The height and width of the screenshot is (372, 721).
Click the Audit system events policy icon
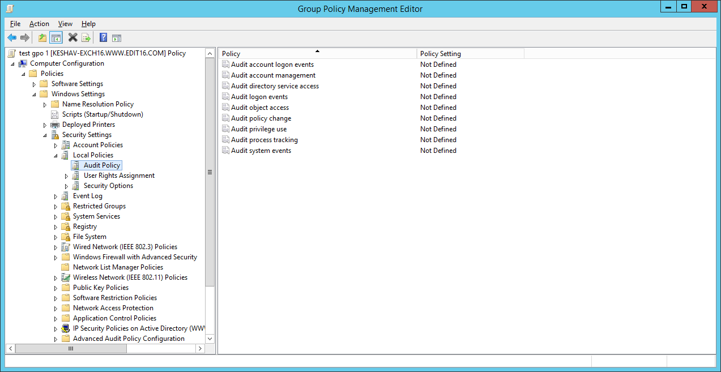click(x=225, y=151)
